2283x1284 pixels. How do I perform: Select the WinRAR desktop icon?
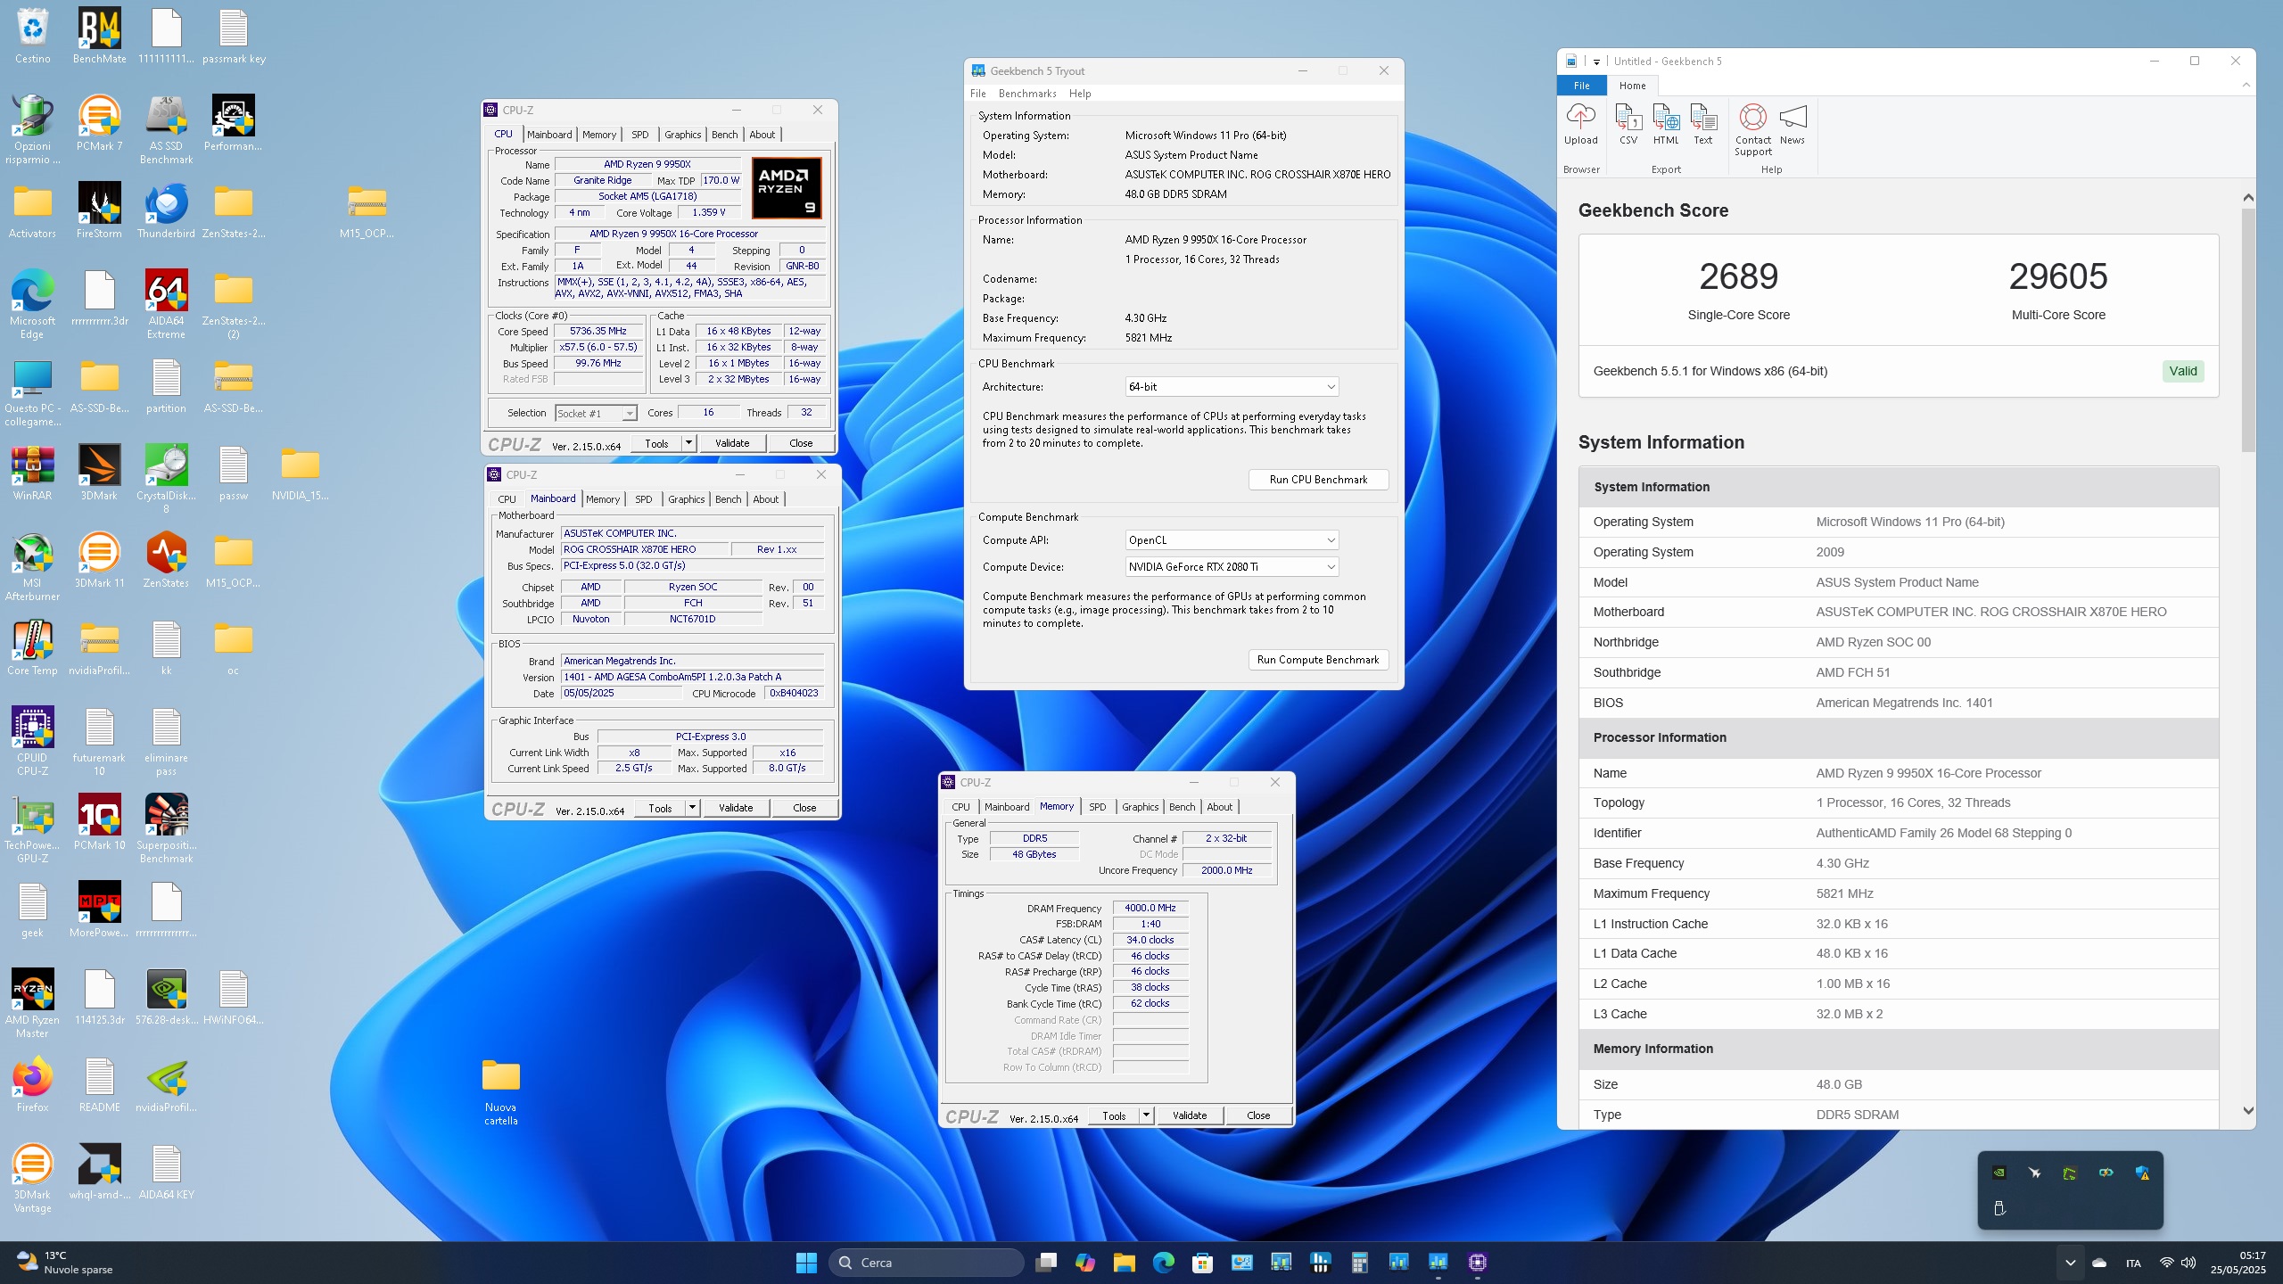32,473
